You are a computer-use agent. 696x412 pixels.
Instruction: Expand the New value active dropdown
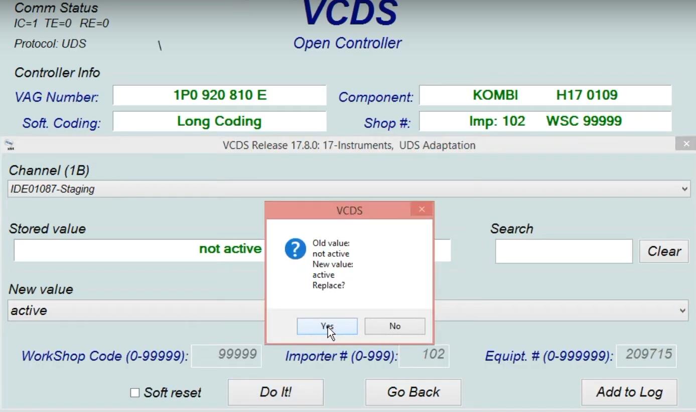tap(349, 310)
